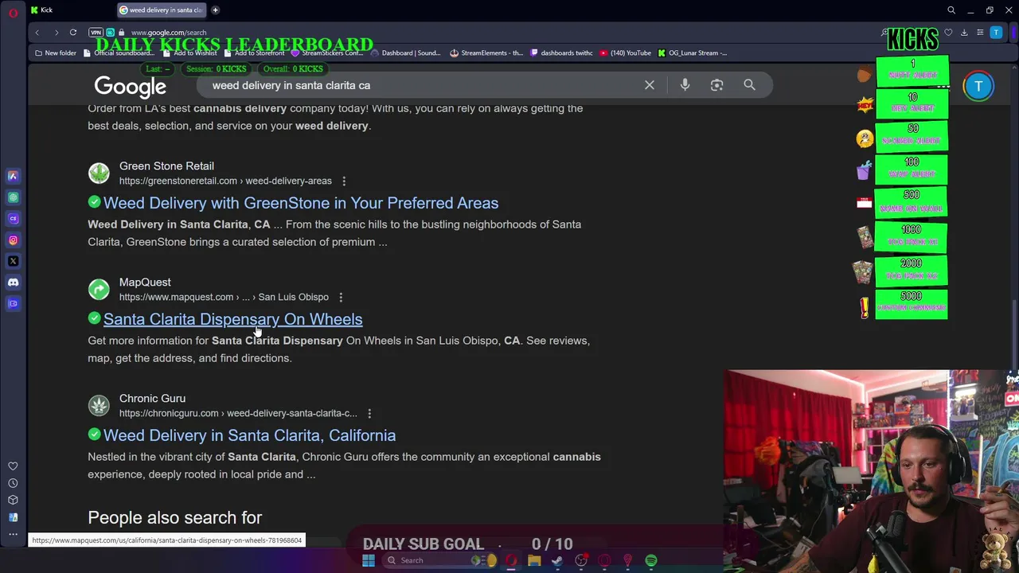Open browser profile T icon
The image size is (1019, 573).
(x=996, y=33)
